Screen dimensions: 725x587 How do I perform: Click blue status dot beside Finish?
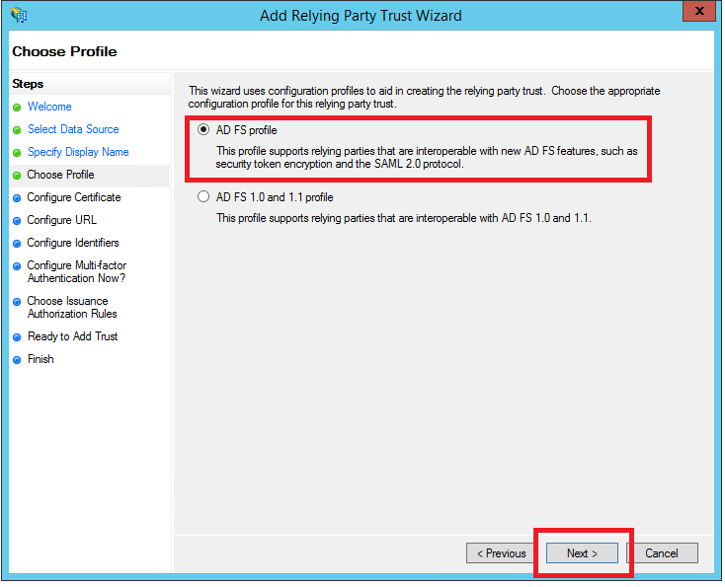[x=17, y=360]
